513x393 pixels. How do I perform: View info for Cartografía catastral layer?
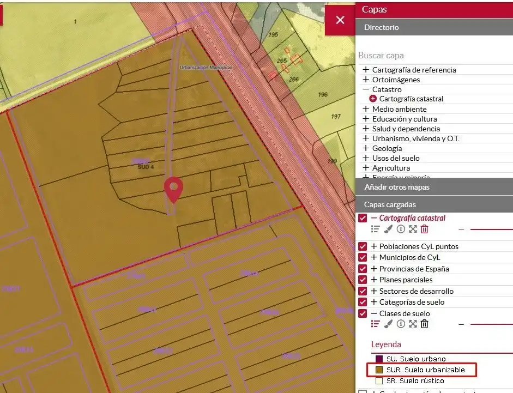401,229
